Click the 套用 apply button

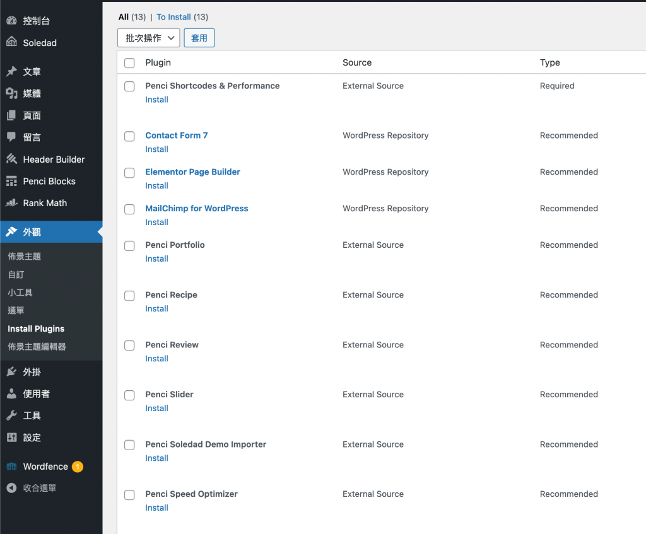coord(199,38)
